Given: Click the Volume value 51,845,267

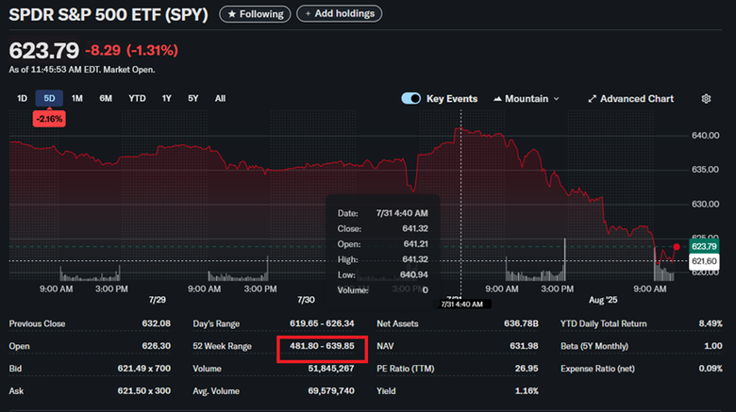Looking at the screenshot, I should (x=331, y=369).
